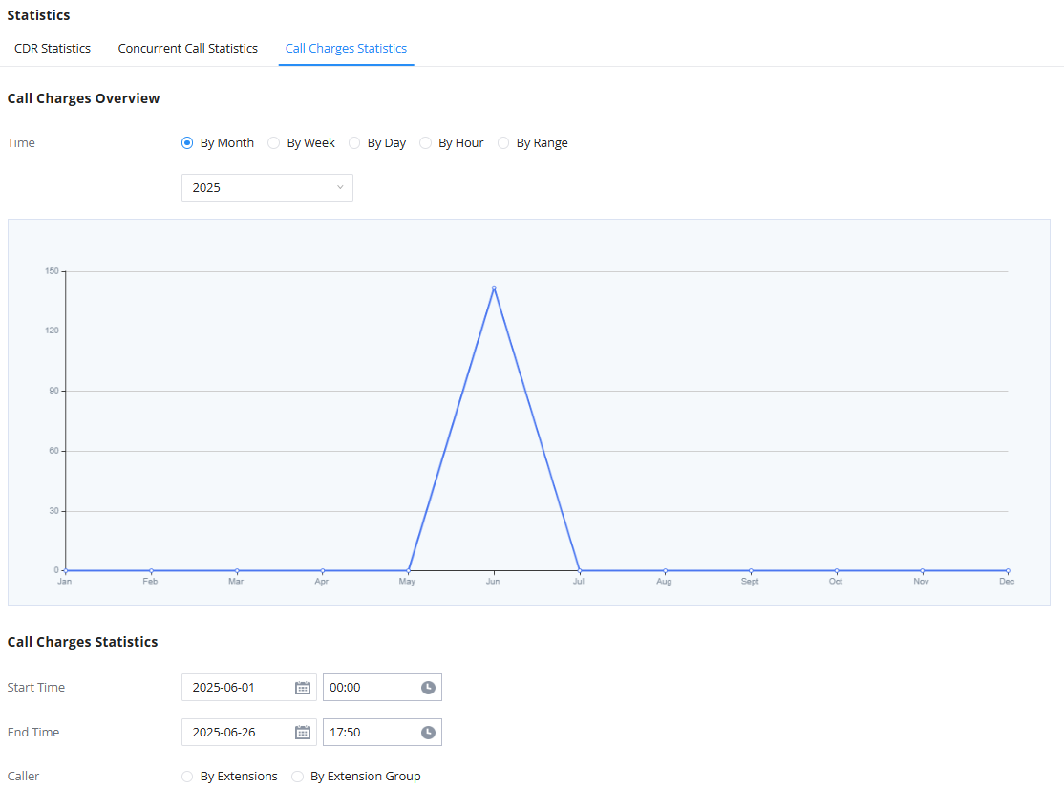
Task: Click the Call Charges Overview heading
Action: 83,98
